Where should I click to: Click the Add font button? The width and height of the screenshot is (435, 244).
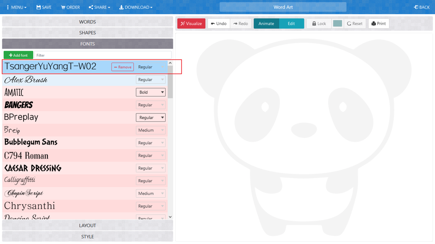(x=18, y=55)
